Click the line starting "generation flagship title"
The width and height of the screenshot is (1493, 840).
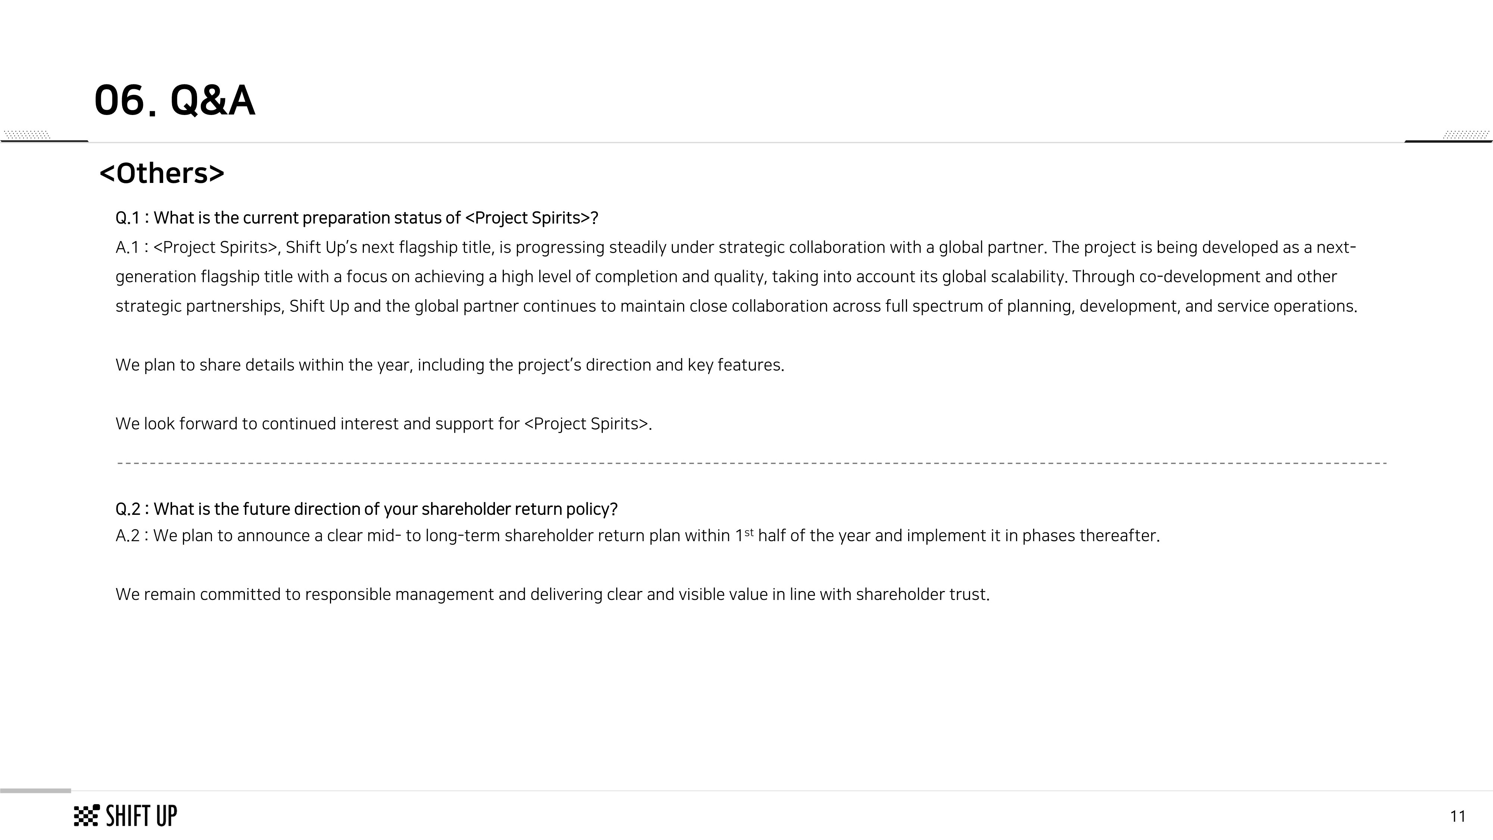(726, 277)
